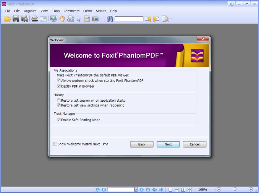Switch to continuous page layout
This screenshot has height=193, width=259.
(x=177, y=190)
